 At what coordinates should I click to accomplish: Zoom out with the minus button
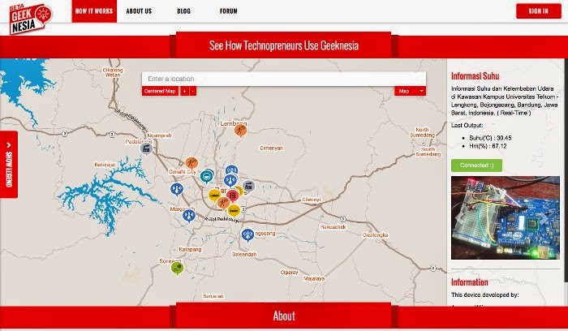point(193,91)
